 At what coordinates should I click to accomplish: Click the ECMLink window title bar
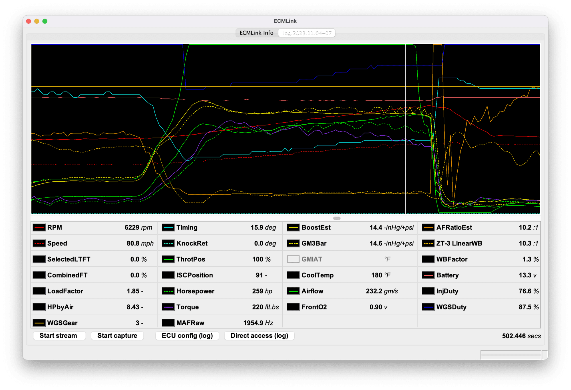coord(285,21)
